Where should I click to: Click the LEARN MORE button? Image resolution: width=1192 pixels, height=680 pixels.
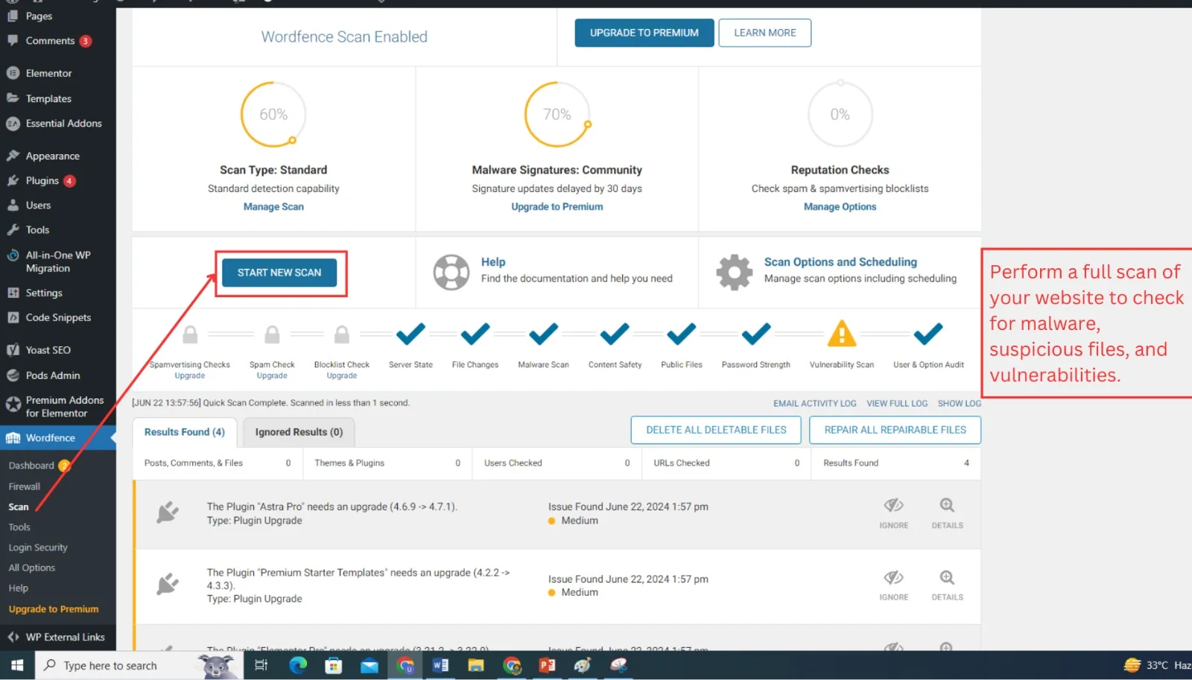(x=765, y=33)
